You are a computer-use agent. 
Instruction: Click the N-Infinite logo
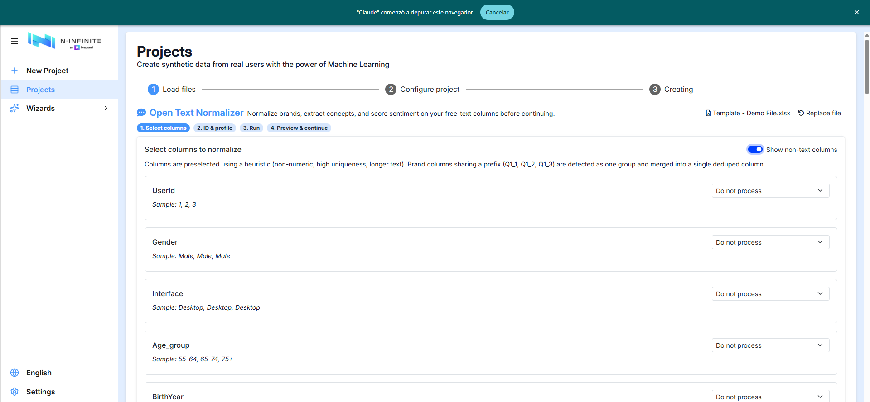pos(64,41)
